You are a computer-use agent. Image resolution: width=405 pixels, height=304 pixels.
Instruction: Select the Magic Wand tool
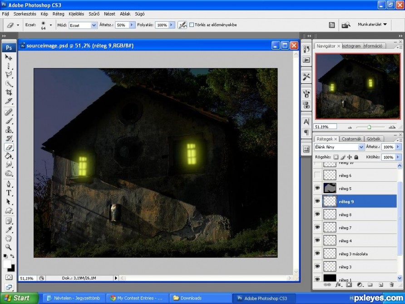tap(9, 84)
